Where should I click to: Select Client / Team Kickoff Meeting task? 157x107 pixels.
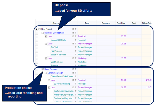(x=62, y=77)
